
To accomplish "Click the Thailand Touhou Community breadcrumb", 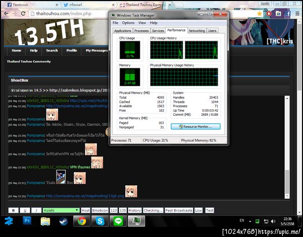I will coord(29,62).
